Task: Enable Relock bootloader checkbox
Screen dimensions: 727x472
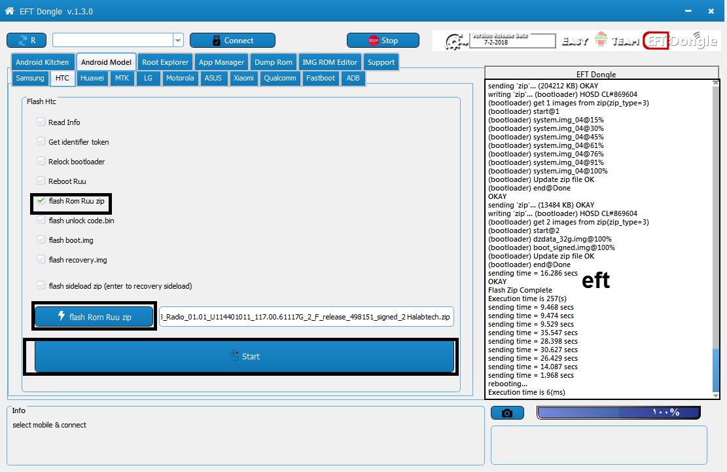Action: click(41, 161)
